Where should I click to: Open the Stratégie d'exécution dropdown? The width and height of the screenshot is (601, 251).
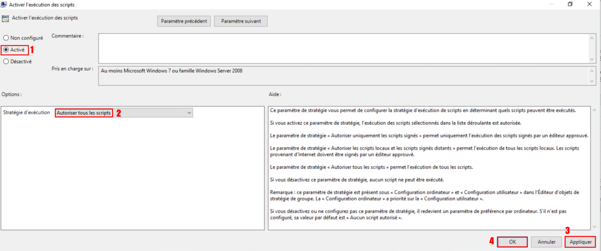(124, 113)
